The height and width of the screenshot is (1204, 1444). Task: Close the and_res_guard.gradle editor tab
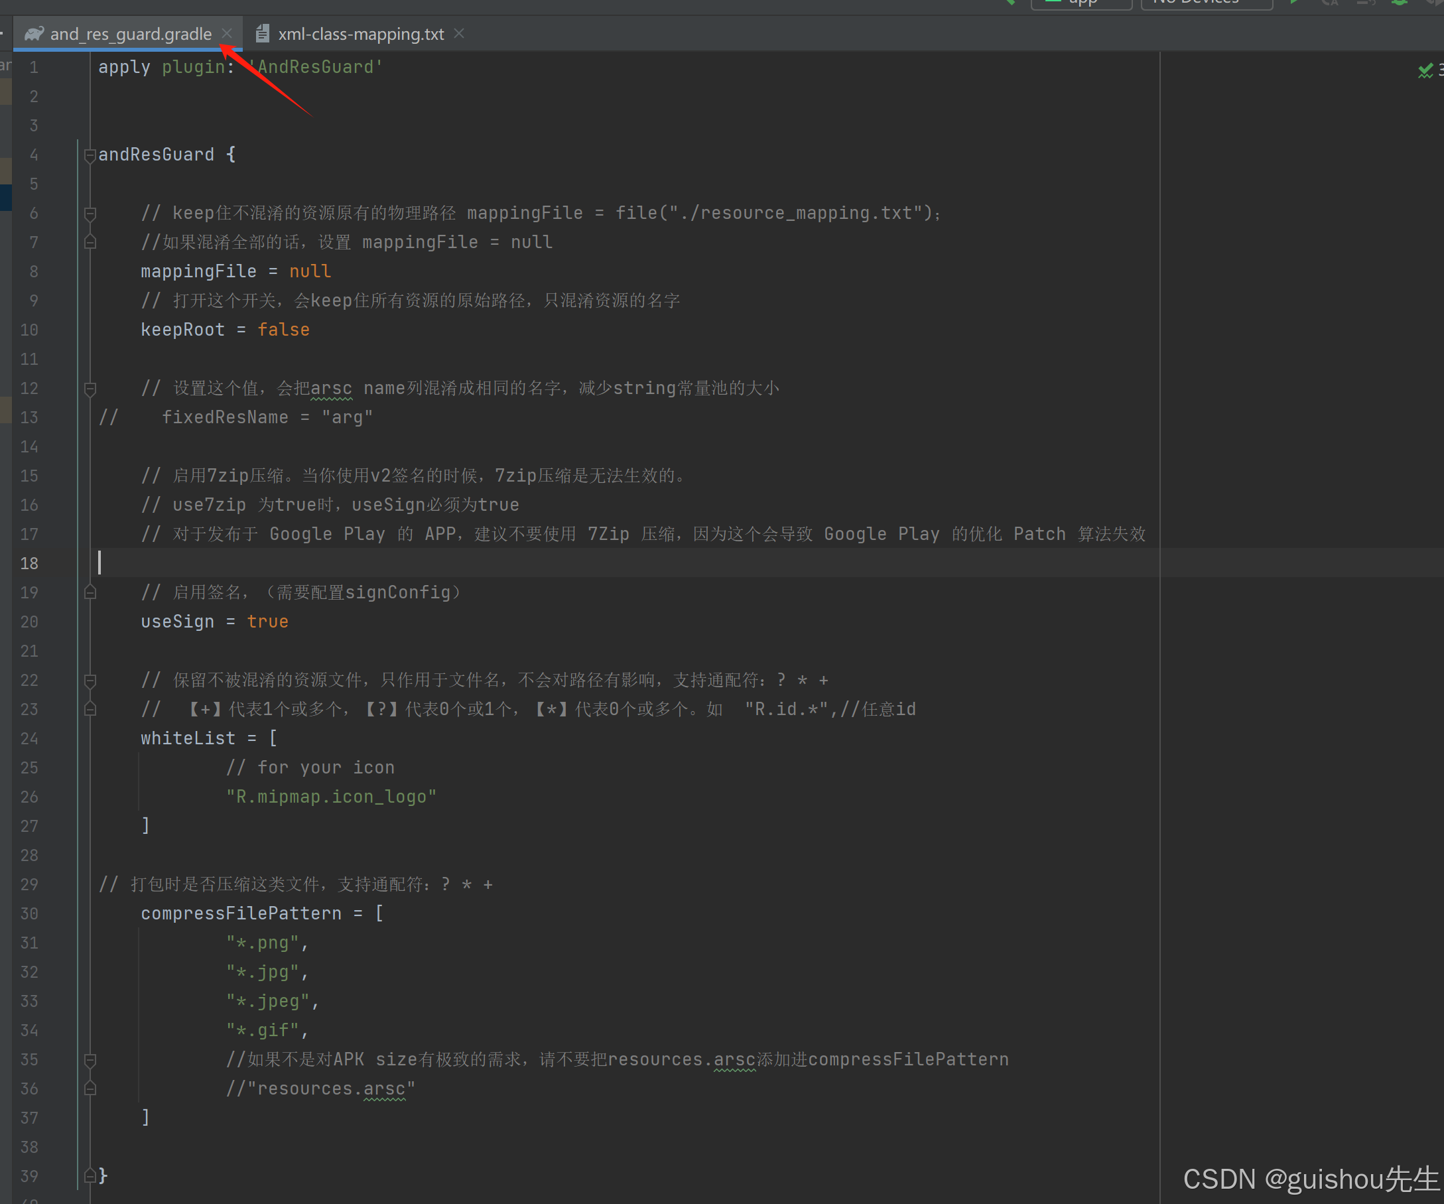click(x=227, y=33)
